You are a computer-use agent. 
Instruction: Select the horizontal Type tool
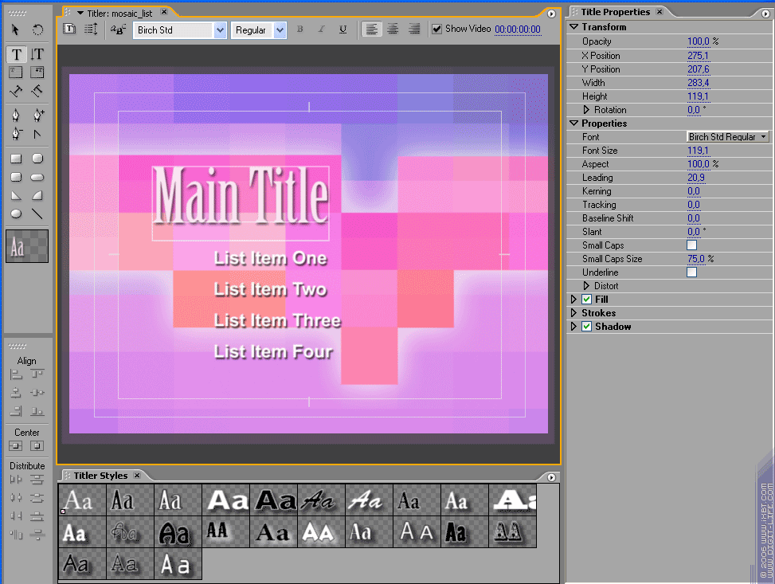16,54
